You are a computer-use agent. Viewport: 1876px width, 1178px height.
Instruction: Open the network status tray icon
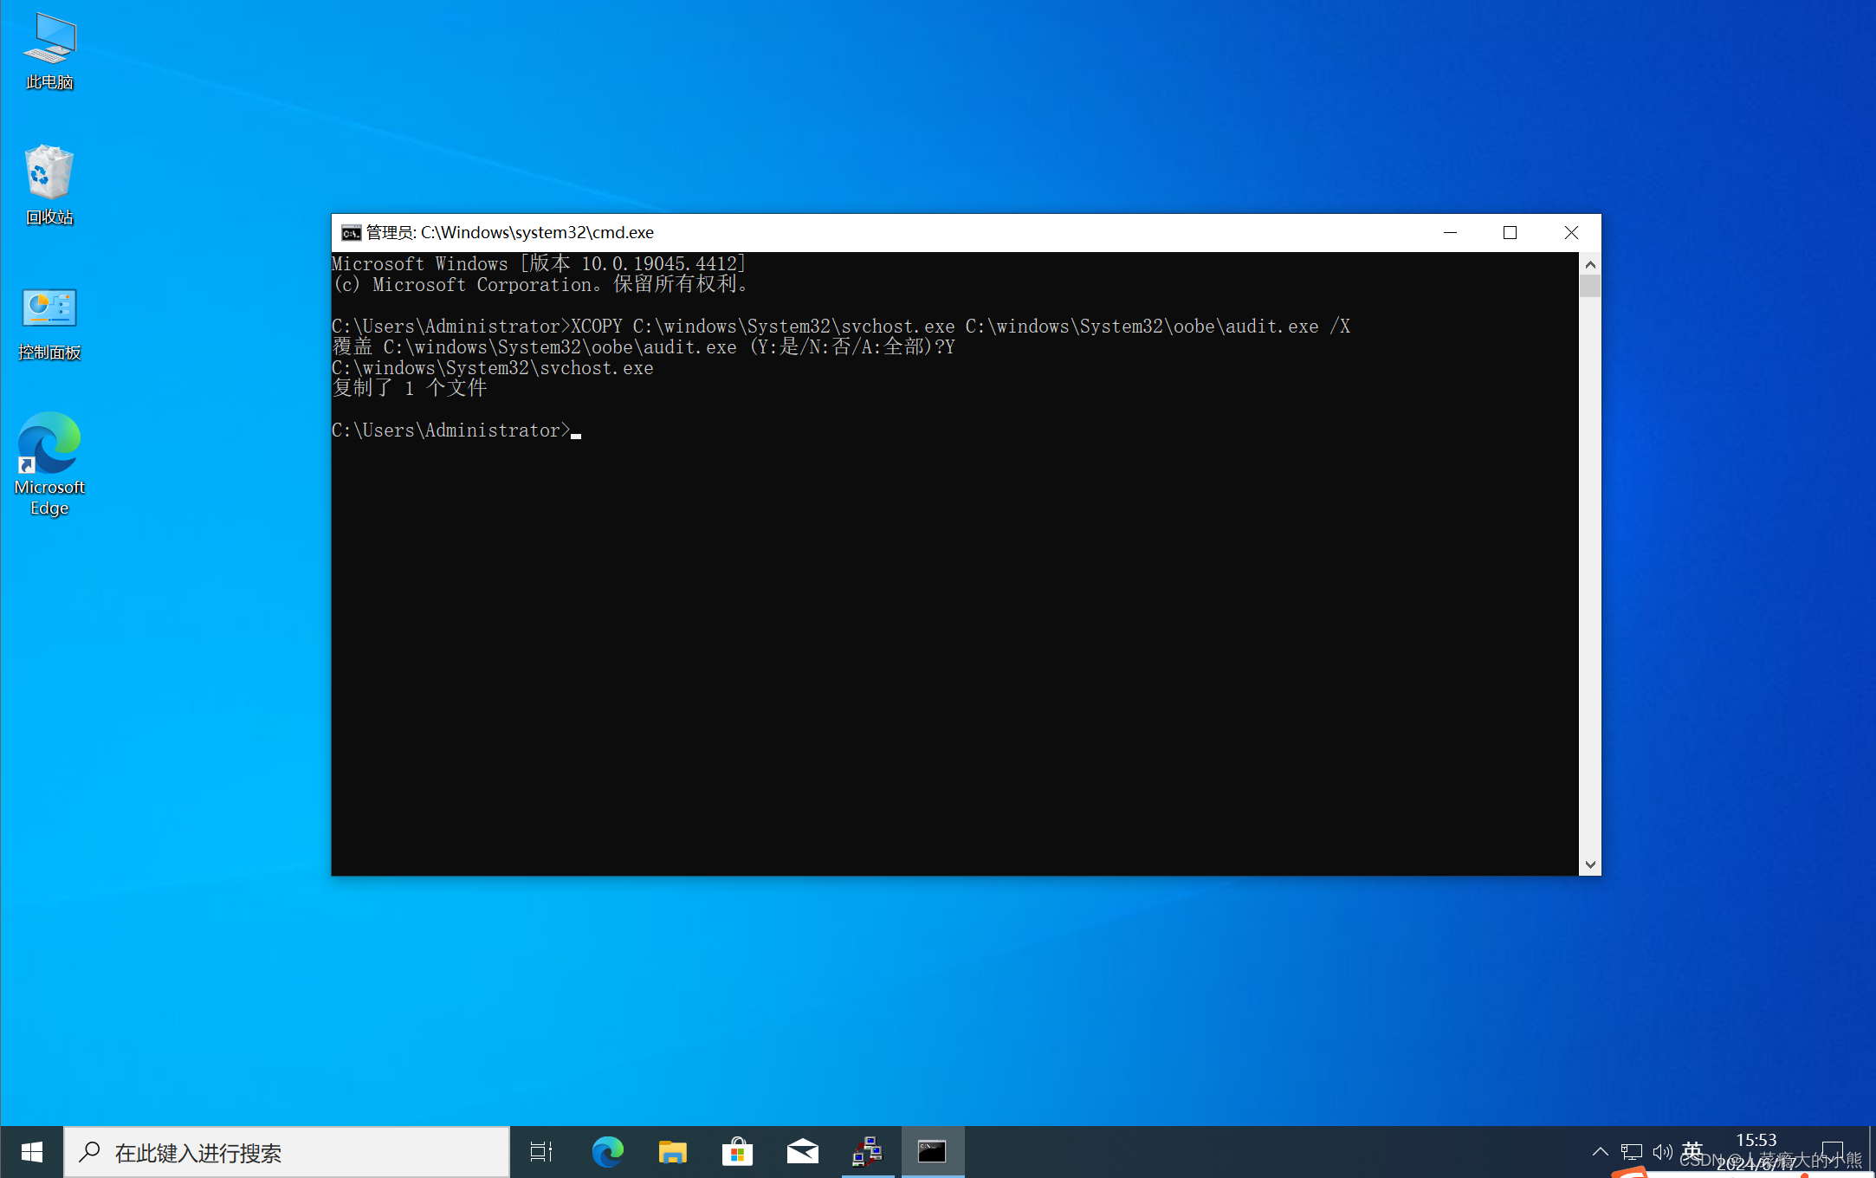click(x=1632, y=1152)
